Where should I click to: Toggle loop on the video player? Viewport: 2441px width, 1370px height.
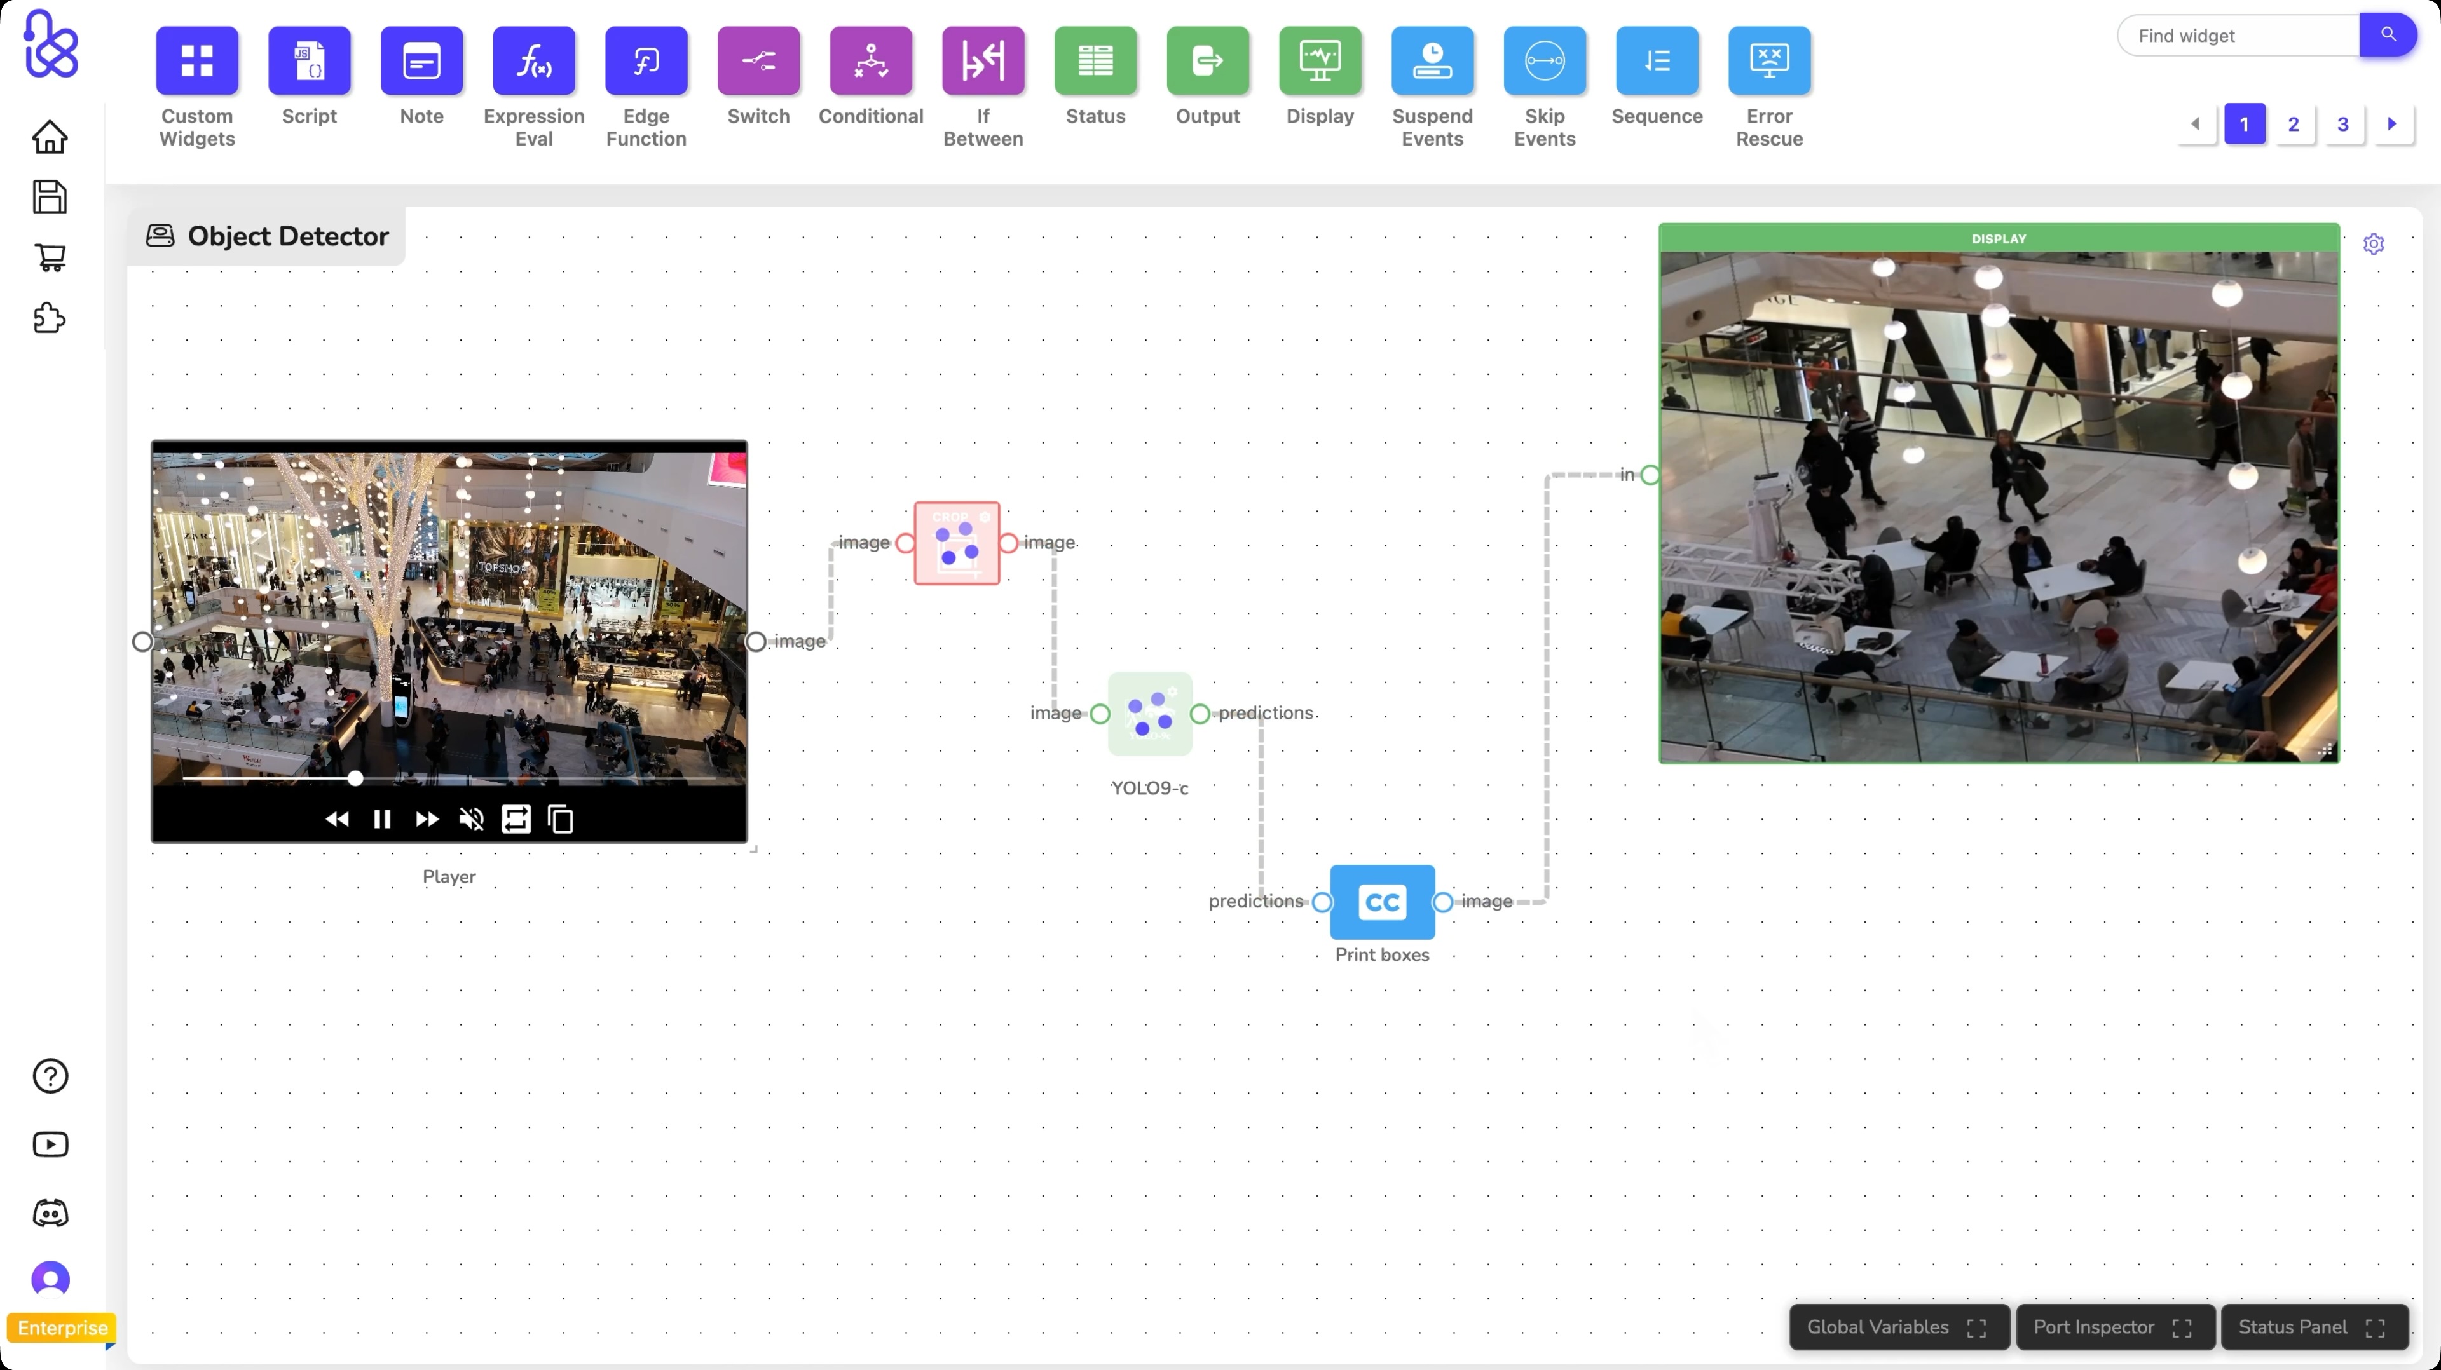[516, 820]
